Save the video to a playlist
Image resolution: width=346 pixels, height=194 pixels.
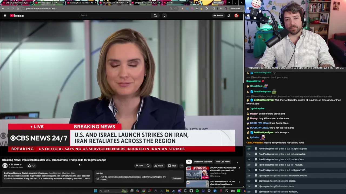point(172,166)
